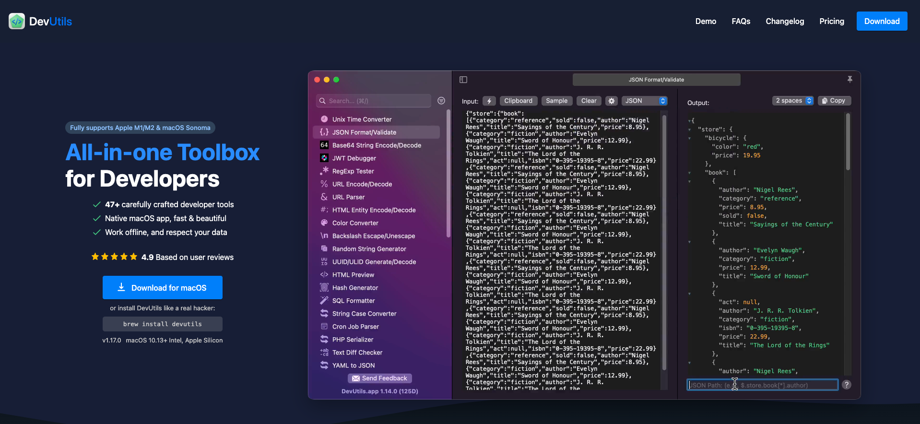This screenshot has height=424, width=920.
Task: Collapse the root object fold arrow
Action: [x=690, y=121]
